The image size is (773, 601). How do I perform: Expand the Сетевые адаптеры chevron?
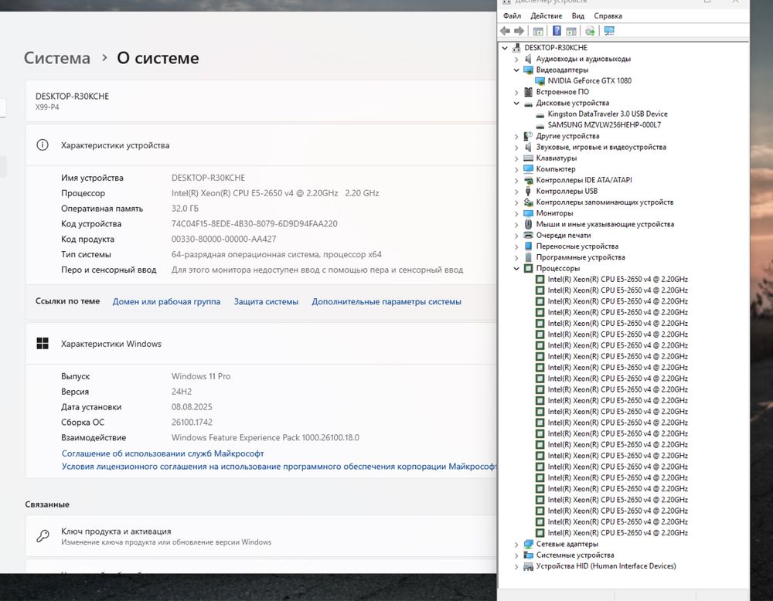point(516,545)
